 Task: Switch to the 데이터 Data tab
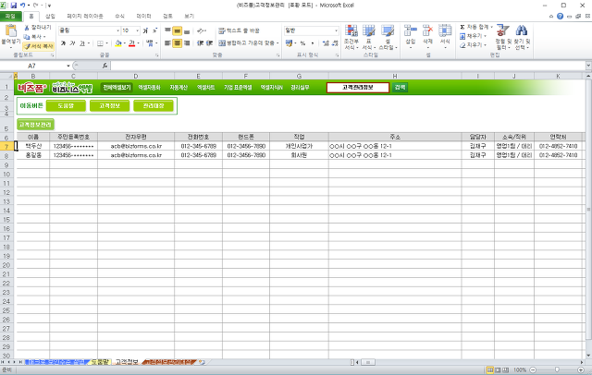(144, 17)
